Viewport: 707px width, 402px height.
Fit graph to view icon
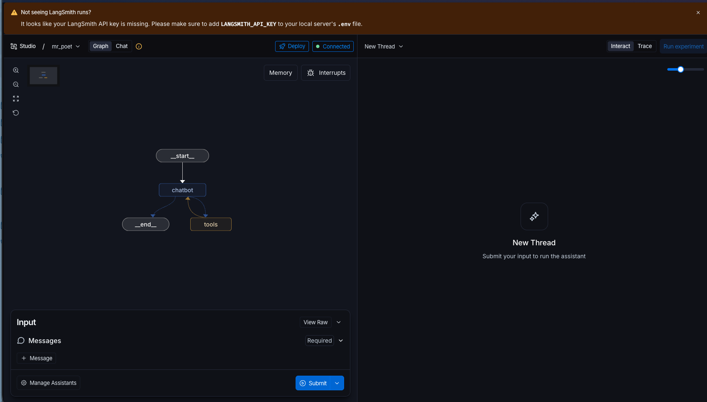[x=16, y=99]
